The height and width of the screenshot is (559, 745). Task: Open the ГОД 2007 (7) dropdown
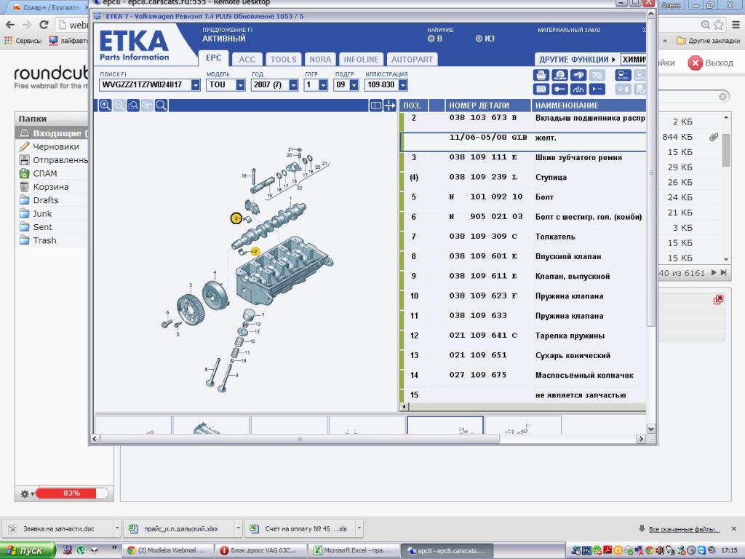point(293,85)
